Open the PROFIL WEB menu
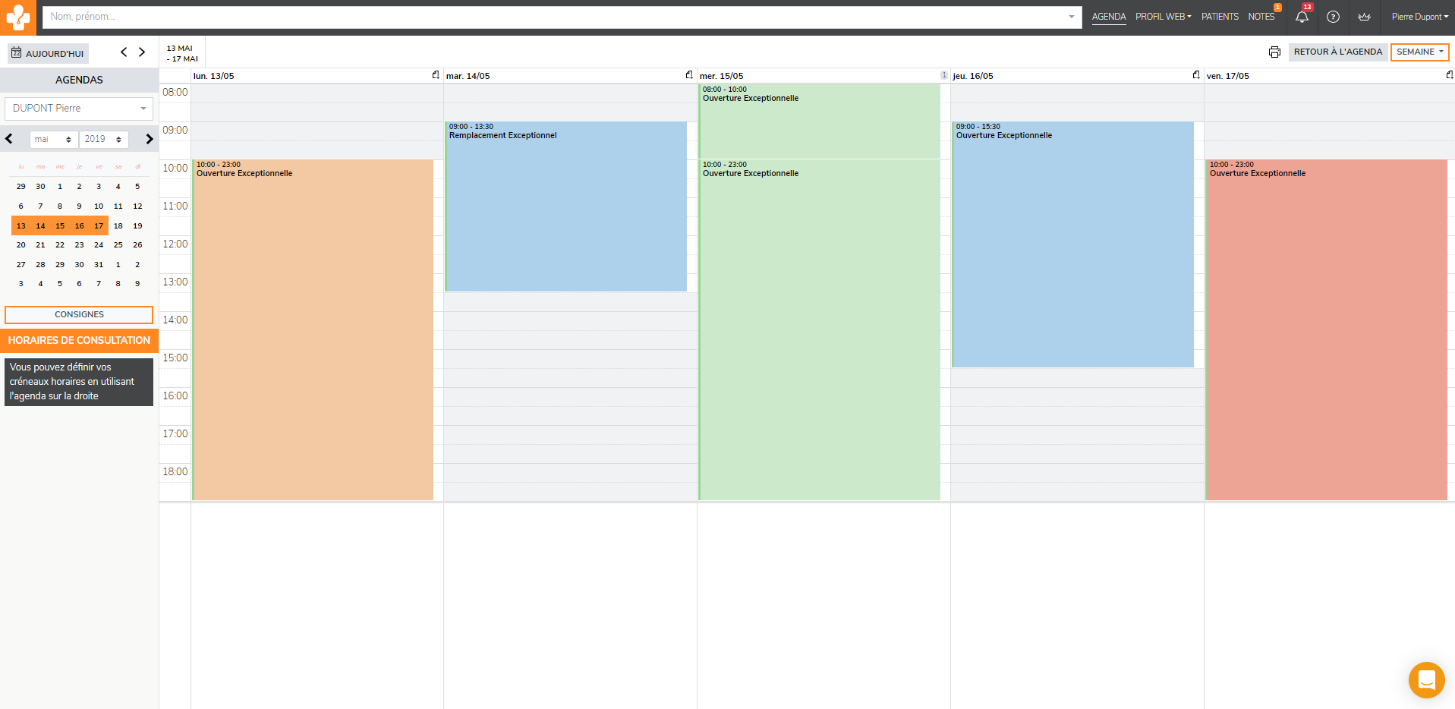This screenshot has height=709, width=1455. point(1163,17)
